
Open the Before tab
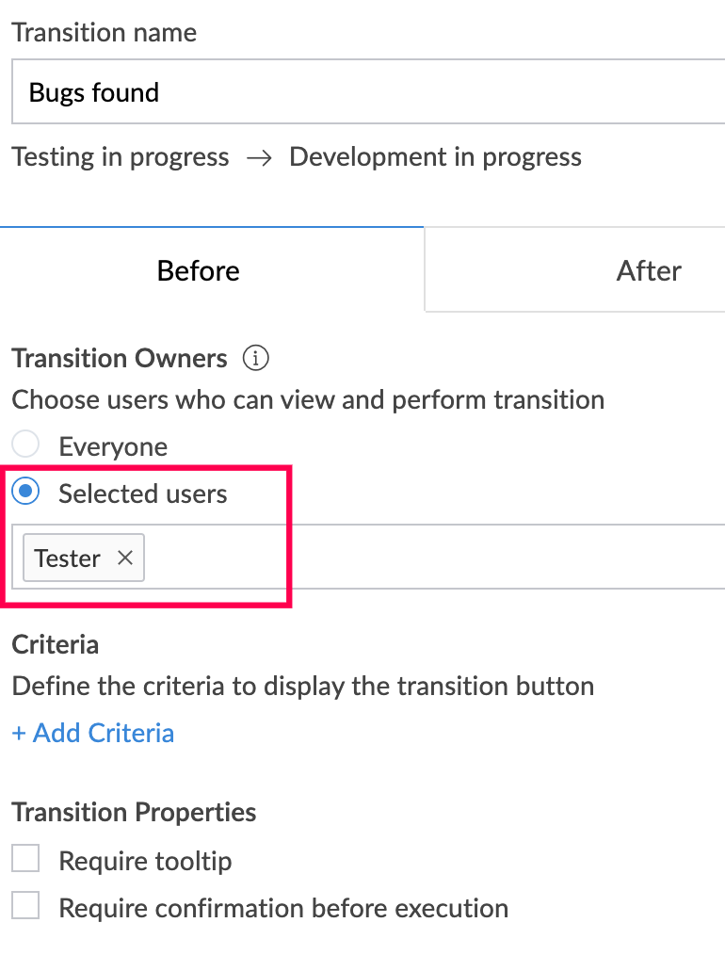tap(199, 271)
